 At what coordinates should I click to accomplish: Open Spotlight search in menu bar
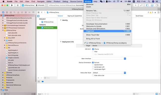click(x=149, y=1)
